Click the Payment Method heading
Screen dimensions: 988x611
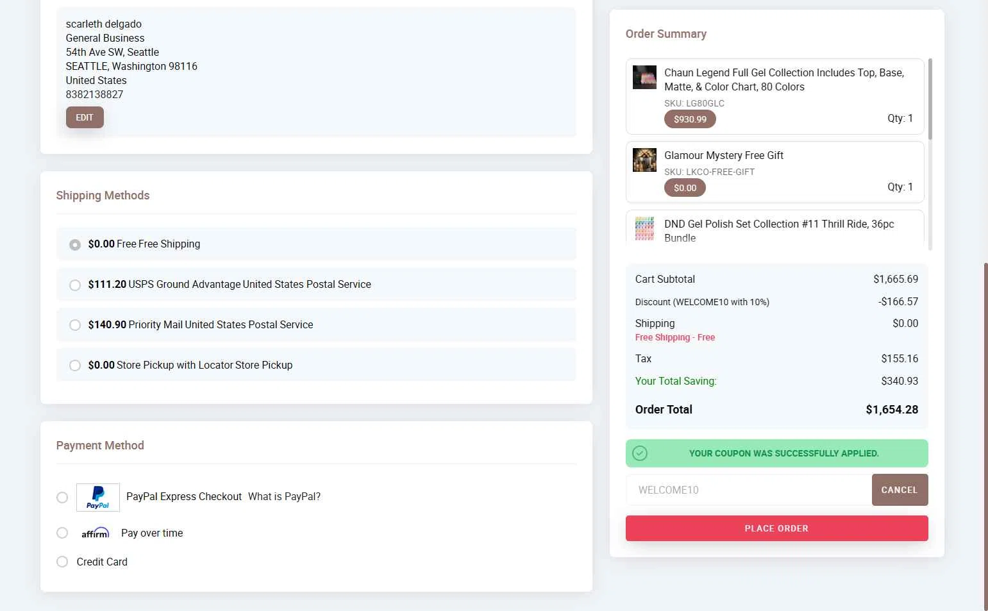[x=100, y=446]
